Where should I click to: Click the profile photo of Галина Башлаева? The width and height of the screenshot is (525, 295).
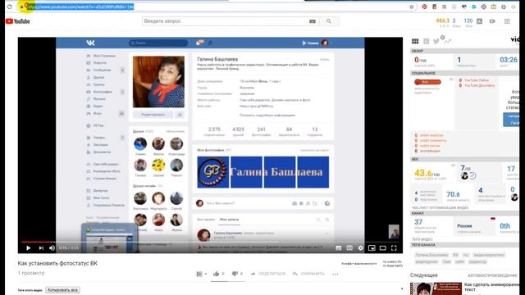158,82
